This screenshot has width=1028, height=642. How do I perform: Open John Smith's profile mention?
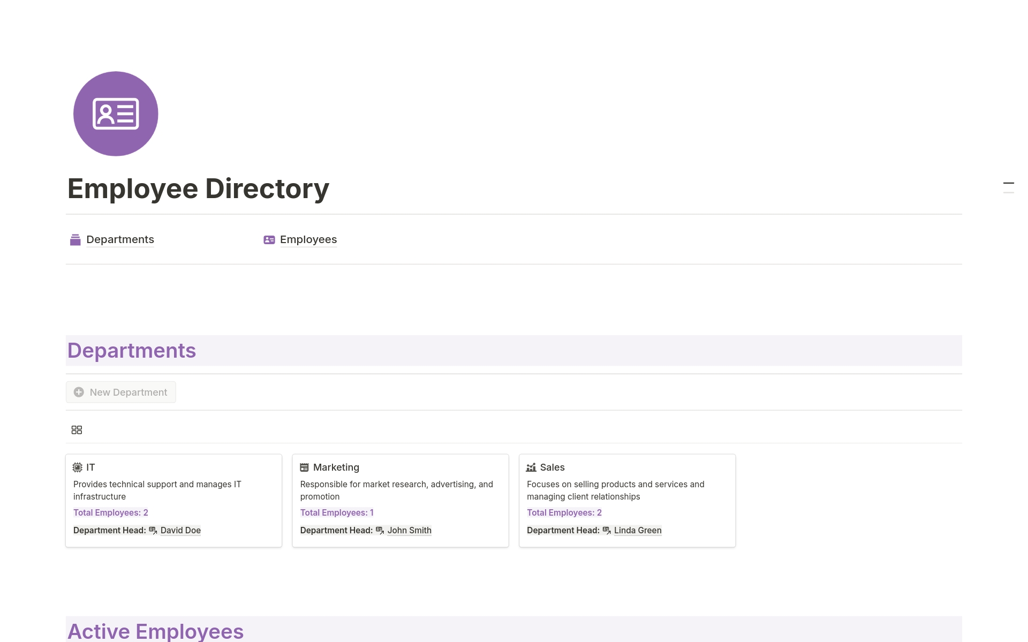tap(409, 530)
